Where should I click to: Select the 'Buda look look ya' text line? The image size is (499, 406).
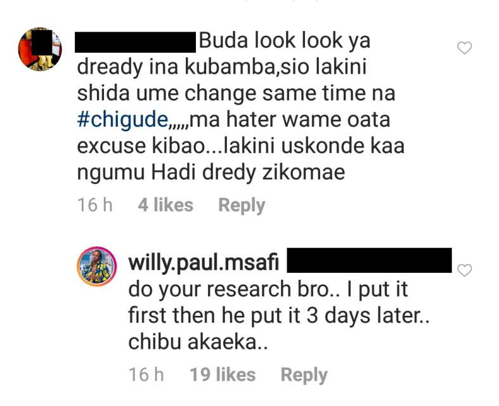tap(285, 41)
